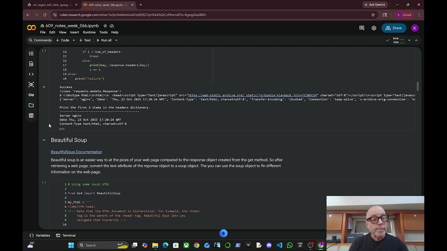Collapse the Beautiful Soup section
Viewport: 447px width, 251px height.
pyautogui.click(x=44, y=140)
